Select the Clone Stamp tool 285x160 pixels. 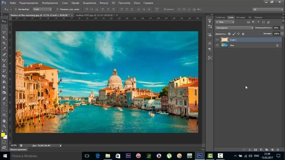point(4,65)
